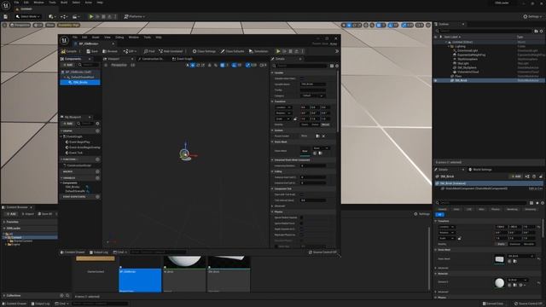Add new function with Functions plus button

tap(97, 159)
